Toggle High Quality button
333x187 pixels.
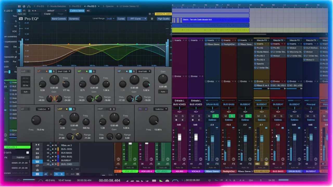coord(164,19)
